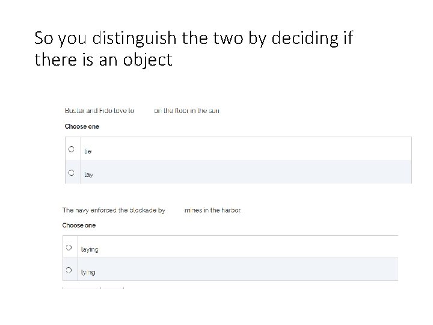Click the 'lie' answer label

tap(88, 151)
